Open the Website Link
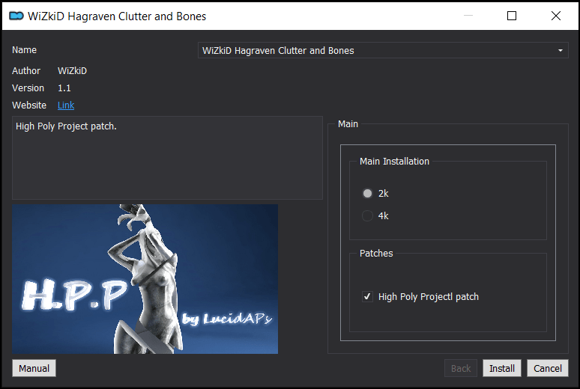 point(66,105)
